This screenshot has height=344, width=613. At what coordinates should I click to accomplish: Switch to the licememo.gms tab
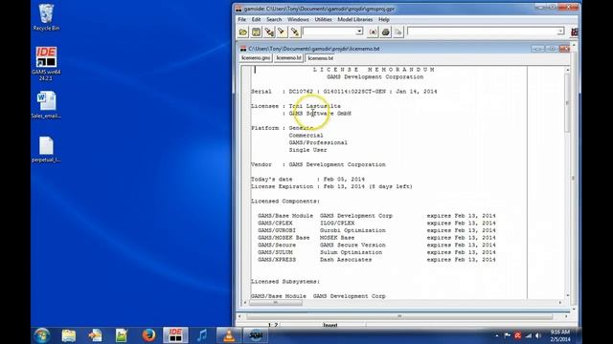[256, 58]
